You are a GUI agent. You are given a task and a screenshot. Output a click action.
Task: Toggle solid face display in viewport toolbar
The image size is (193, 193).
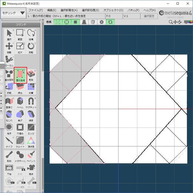point(75,22)
